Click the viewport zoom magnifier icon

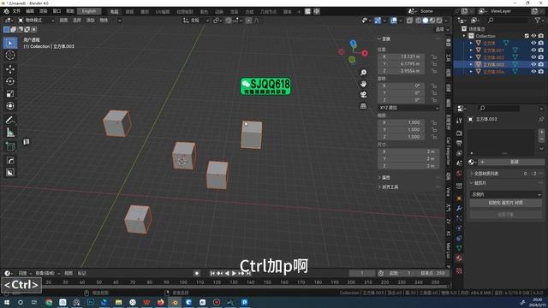(363, 72)
